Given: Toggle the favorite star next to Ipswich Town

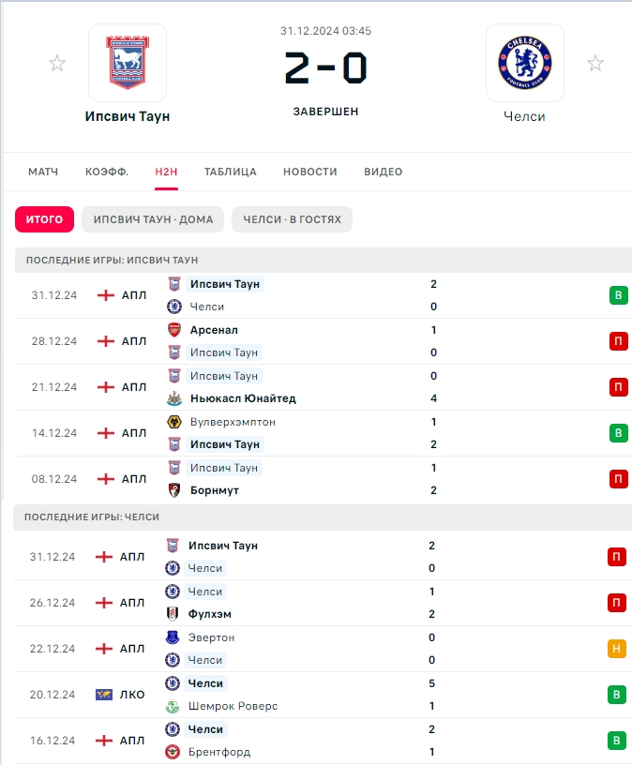Looking at the screenshot, I should tap(57, 63).
